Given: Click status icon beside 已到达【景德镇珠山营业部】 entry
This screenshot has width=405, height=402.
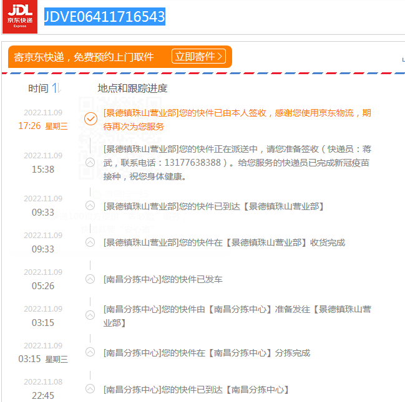Looking at the screenshot, I should (x=90, y=206).
